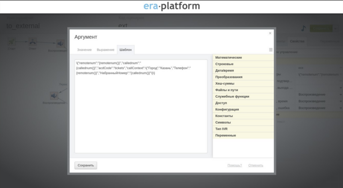Image resolution: width=343 pixels, height=188 pixels.
Task: Open the Помощь? link
Action: 235,165
